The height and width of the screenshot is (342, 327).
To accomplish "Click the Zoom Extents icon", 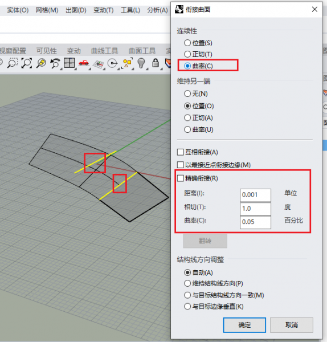I will click(x=27, y=63).
